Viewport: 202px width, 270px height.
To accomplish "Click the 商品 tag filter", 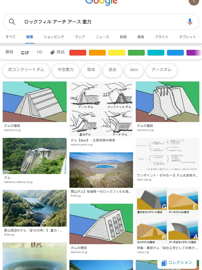I will 57,52.
